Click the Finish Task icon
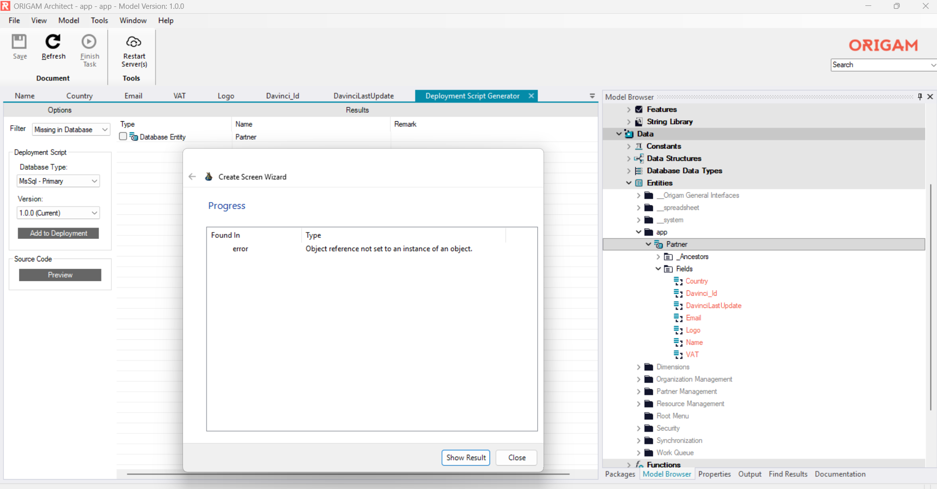 click(89, 42)
